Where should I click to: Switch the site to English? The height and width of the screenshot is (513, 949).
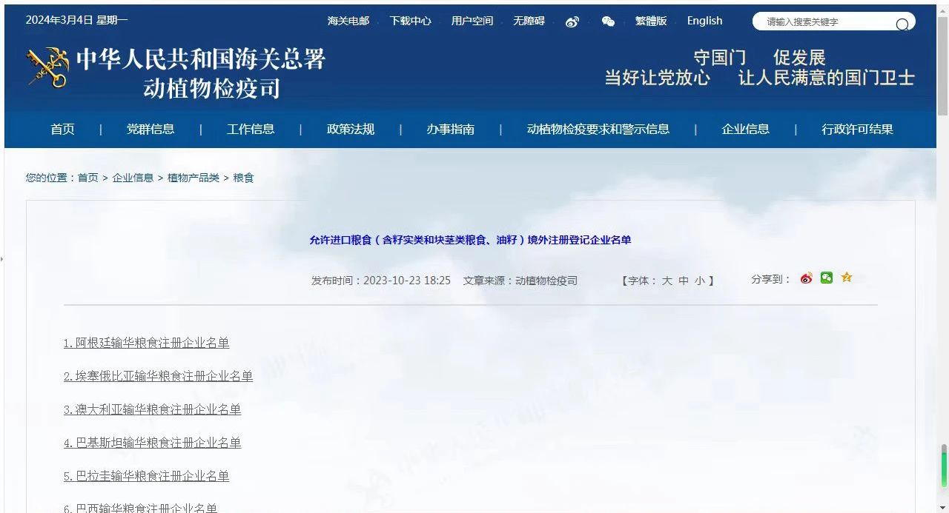tap(704, 21)
